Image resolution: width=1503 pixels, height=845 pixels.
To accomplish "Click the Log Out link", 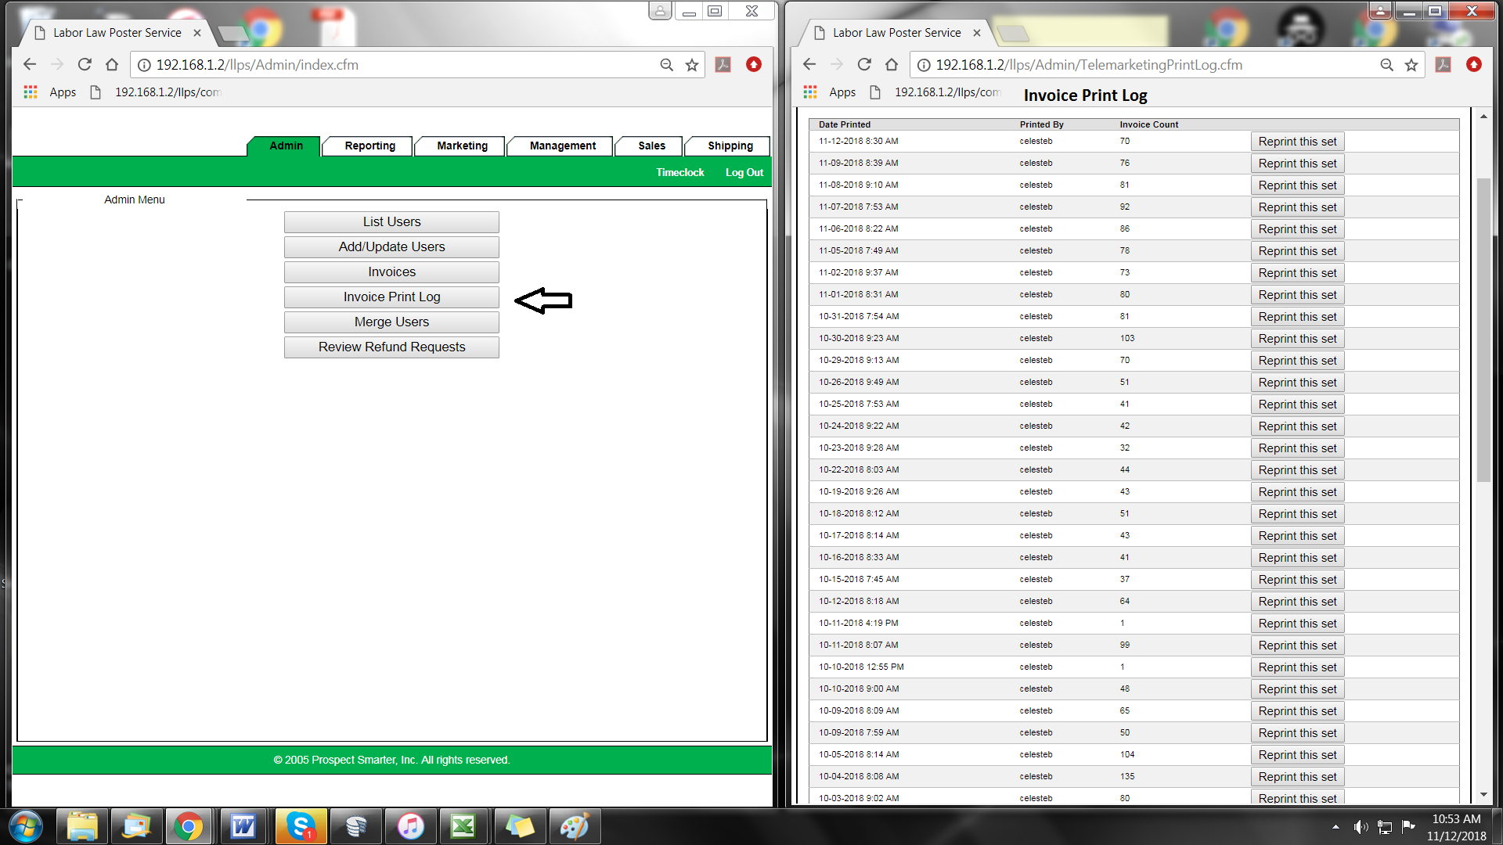I will click(x=744, y=172).
